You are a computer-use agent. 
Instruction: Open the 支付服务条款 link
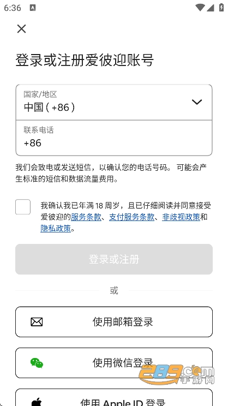pos(132,217)
